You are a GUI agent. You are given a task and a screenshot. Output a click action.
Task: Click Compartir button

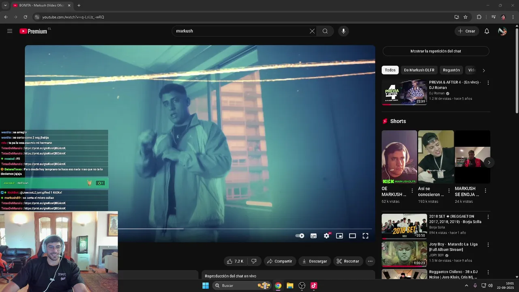279,261
